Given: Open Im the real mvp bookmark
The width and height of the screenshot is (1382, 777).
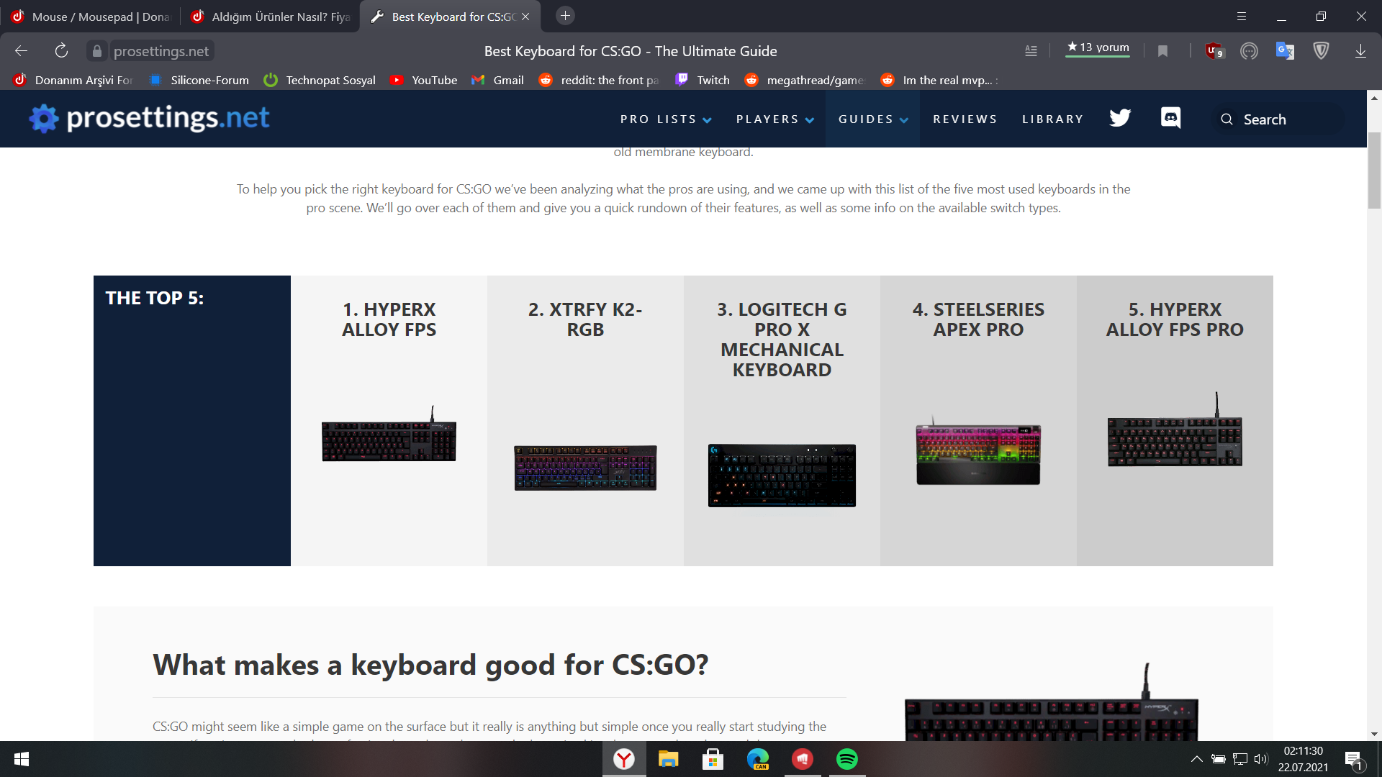Looking at the screenshot, I should pos(939,80).
